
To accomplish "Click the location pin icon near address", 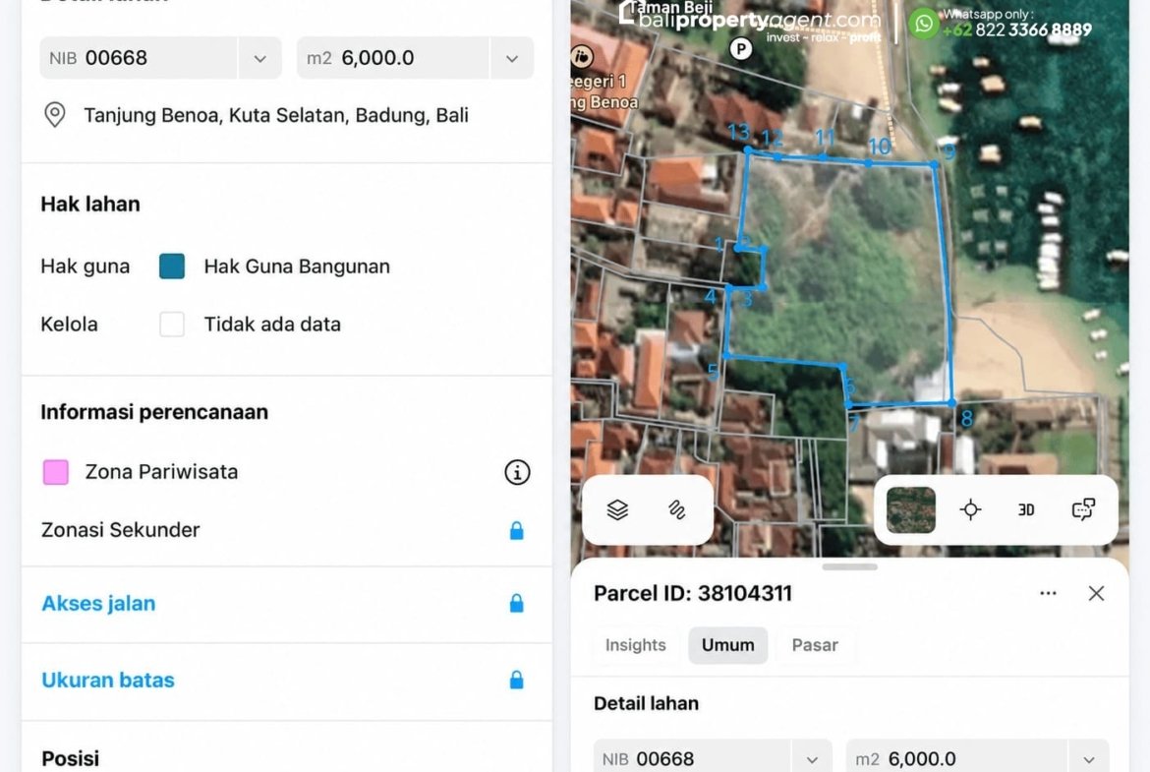I will point(55,115).
